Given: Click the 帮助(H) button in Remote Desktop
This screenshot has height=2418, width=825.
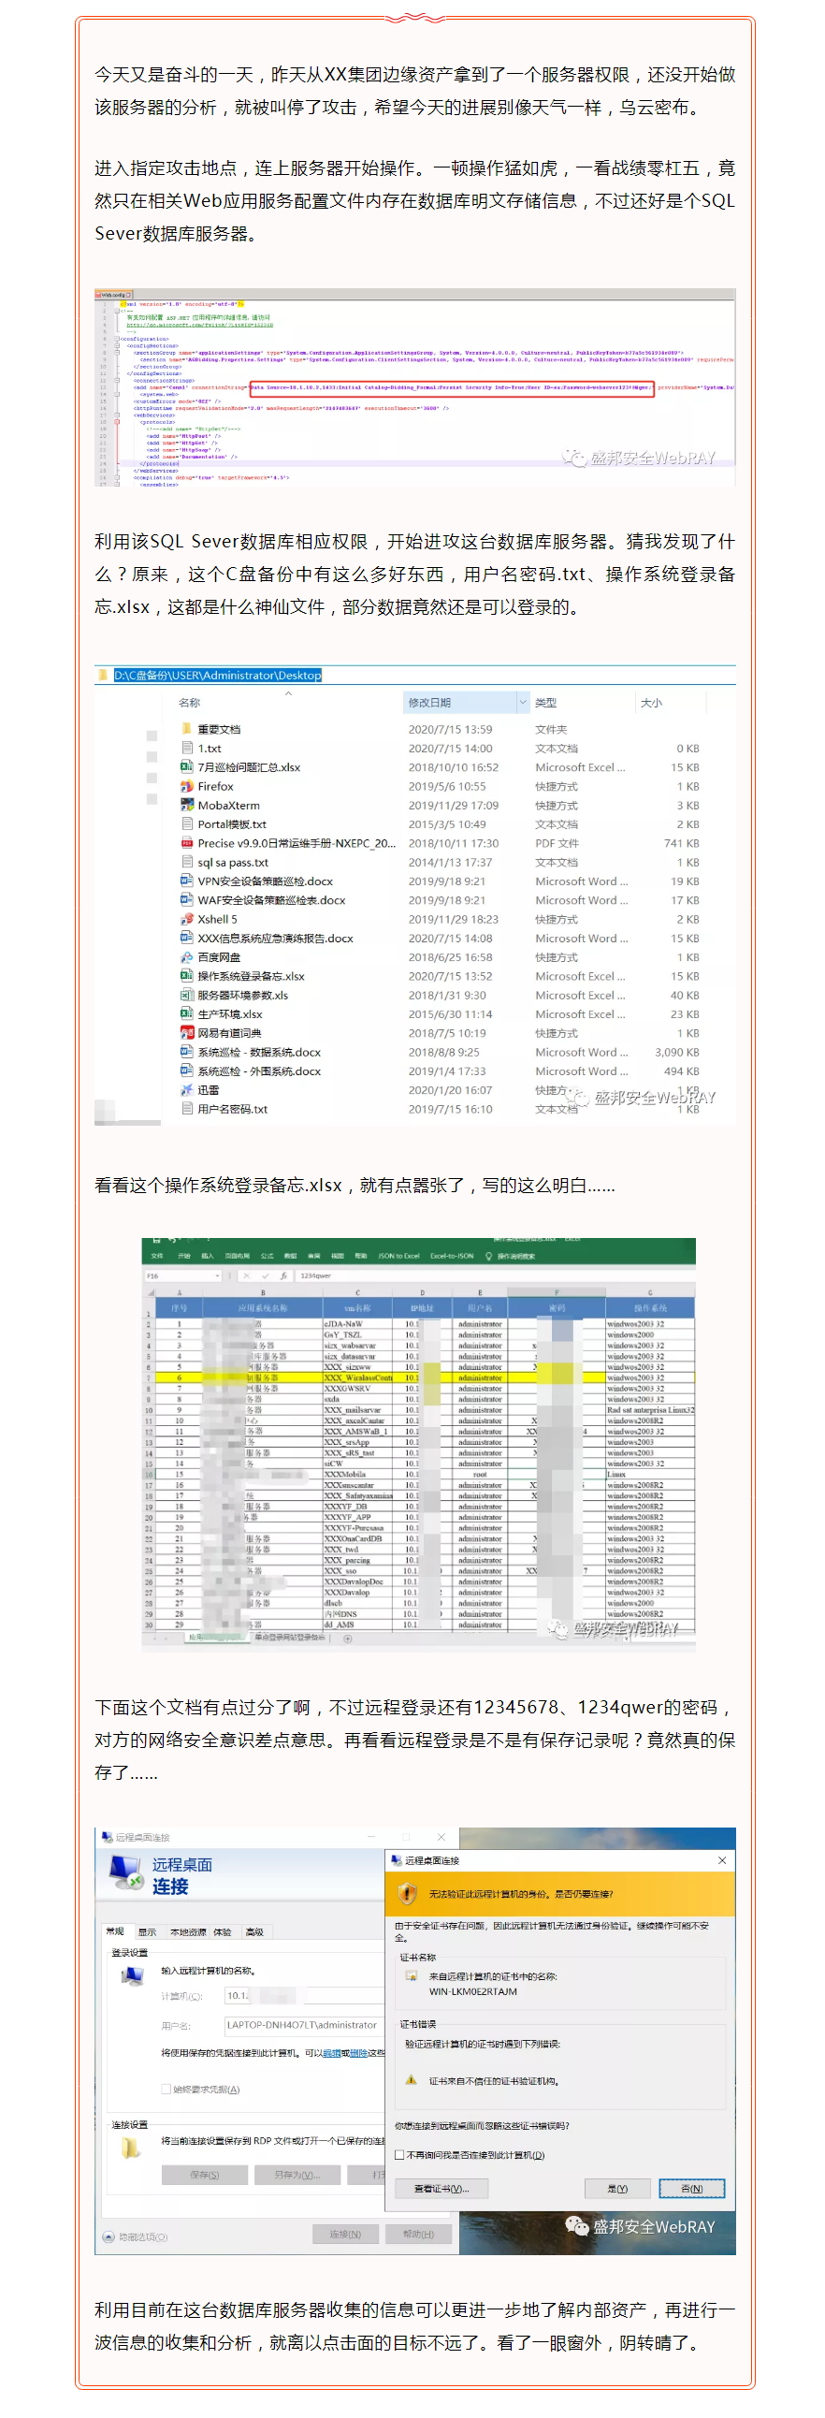Looking at the screenshot, I should (x=419, y=2234).
